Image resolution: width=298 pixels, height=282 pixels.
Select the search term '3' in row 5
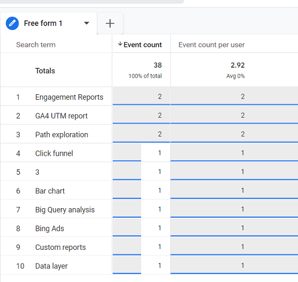(37, 172)
